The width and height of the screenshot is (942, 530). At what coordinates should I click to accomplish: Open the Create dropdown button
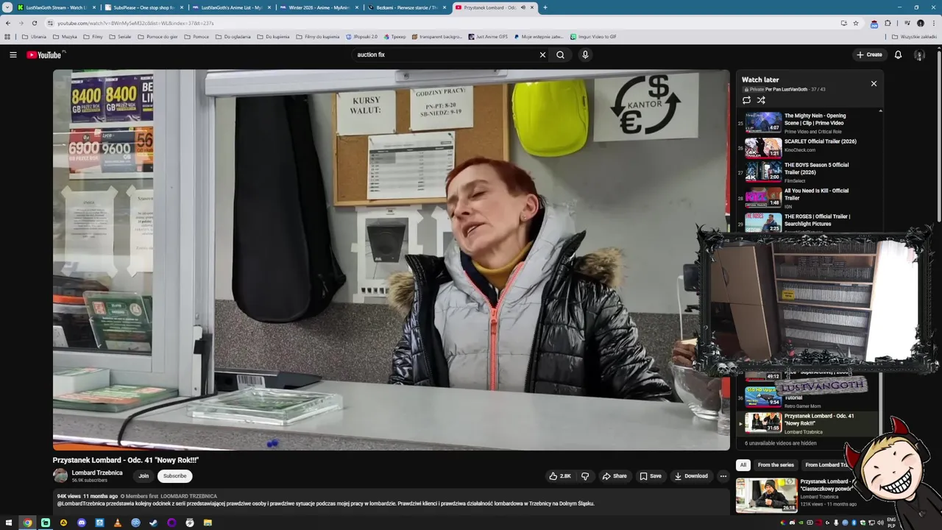(x=868, y=54)
